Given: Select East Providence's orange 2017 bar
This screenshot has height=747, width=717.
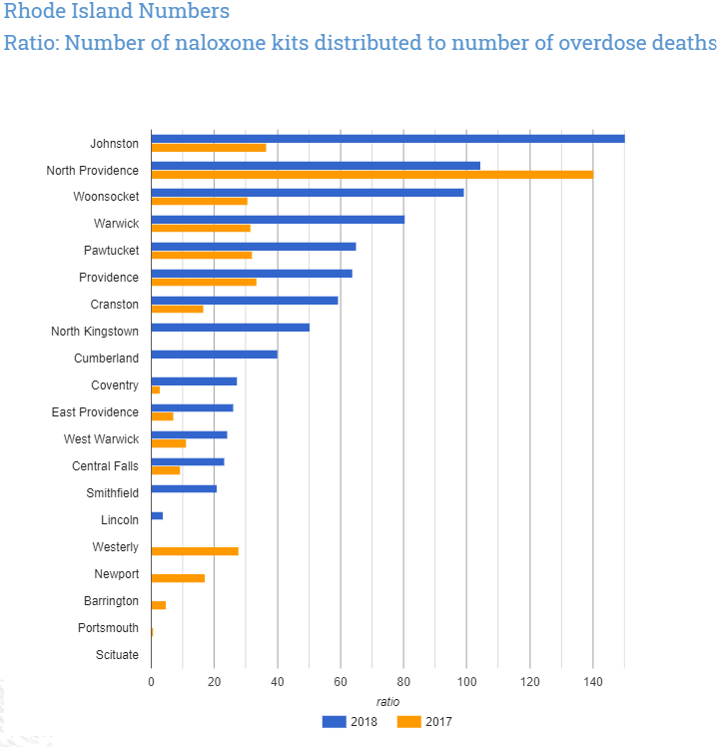Looking at the screenshot, I should [162, 416].
